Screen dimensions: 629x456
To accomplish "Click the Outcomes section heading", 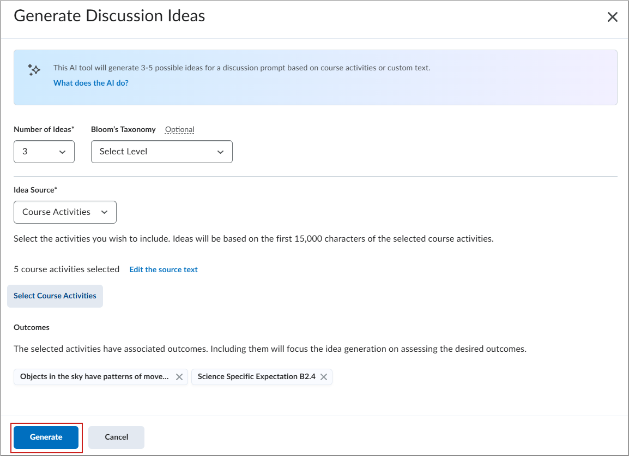I will coord(32,327).
